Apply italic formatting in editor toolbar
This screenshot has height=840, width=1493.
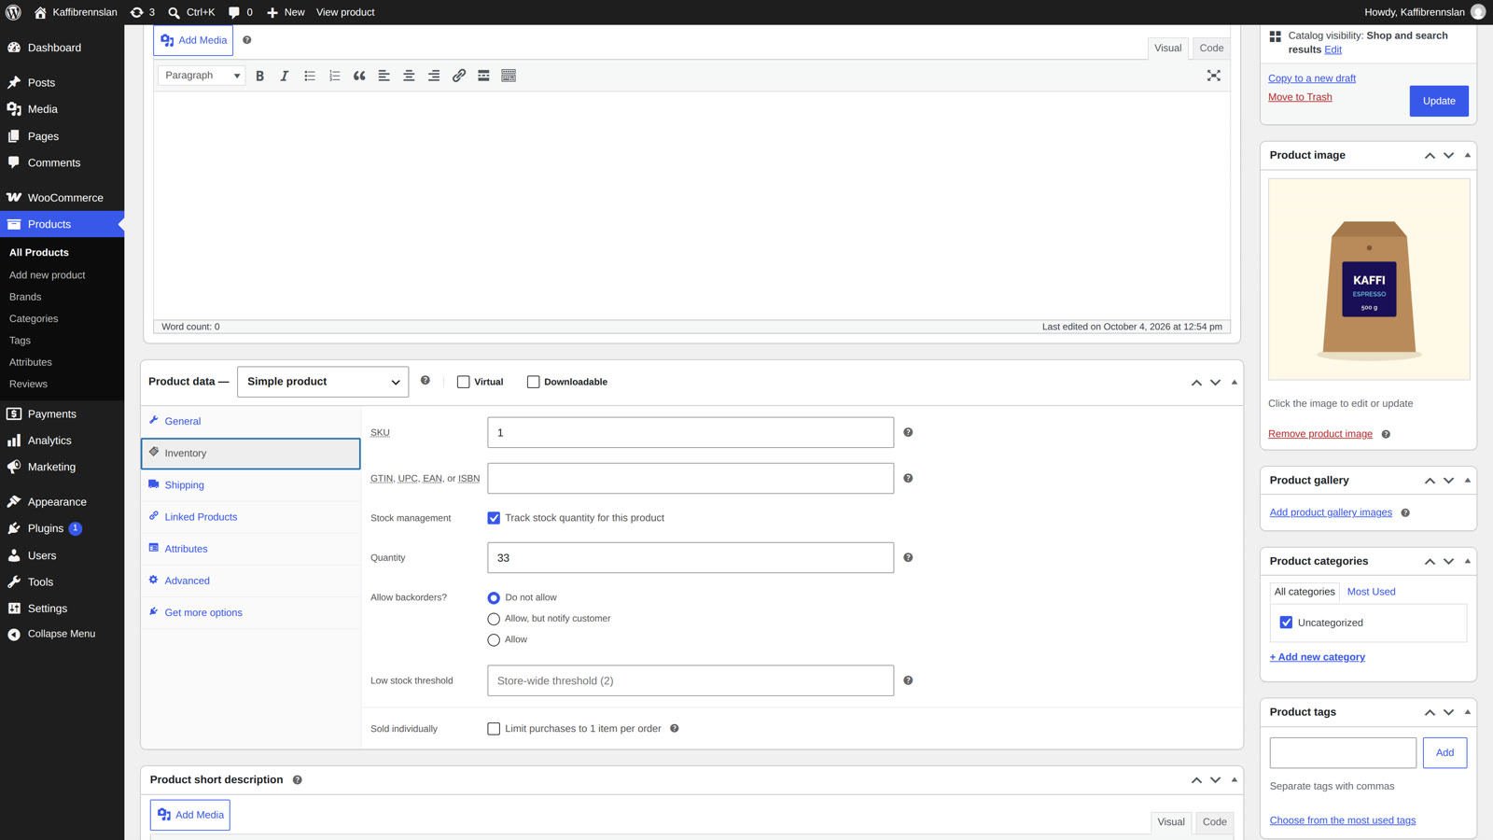[x=285, y=76]
